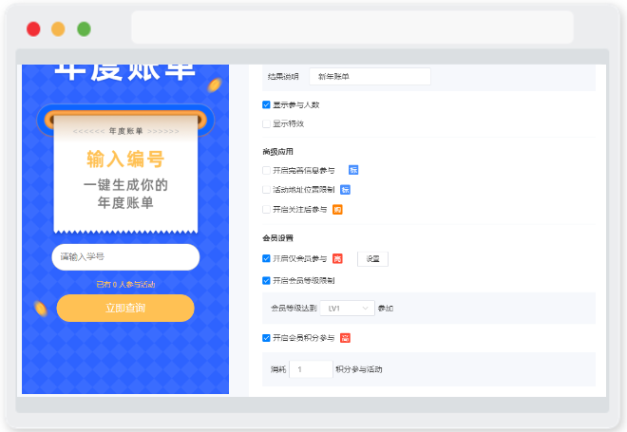Check 开启关注后参与 option
The height and width of the screenshot is (432, 627).
coord(266,210)
